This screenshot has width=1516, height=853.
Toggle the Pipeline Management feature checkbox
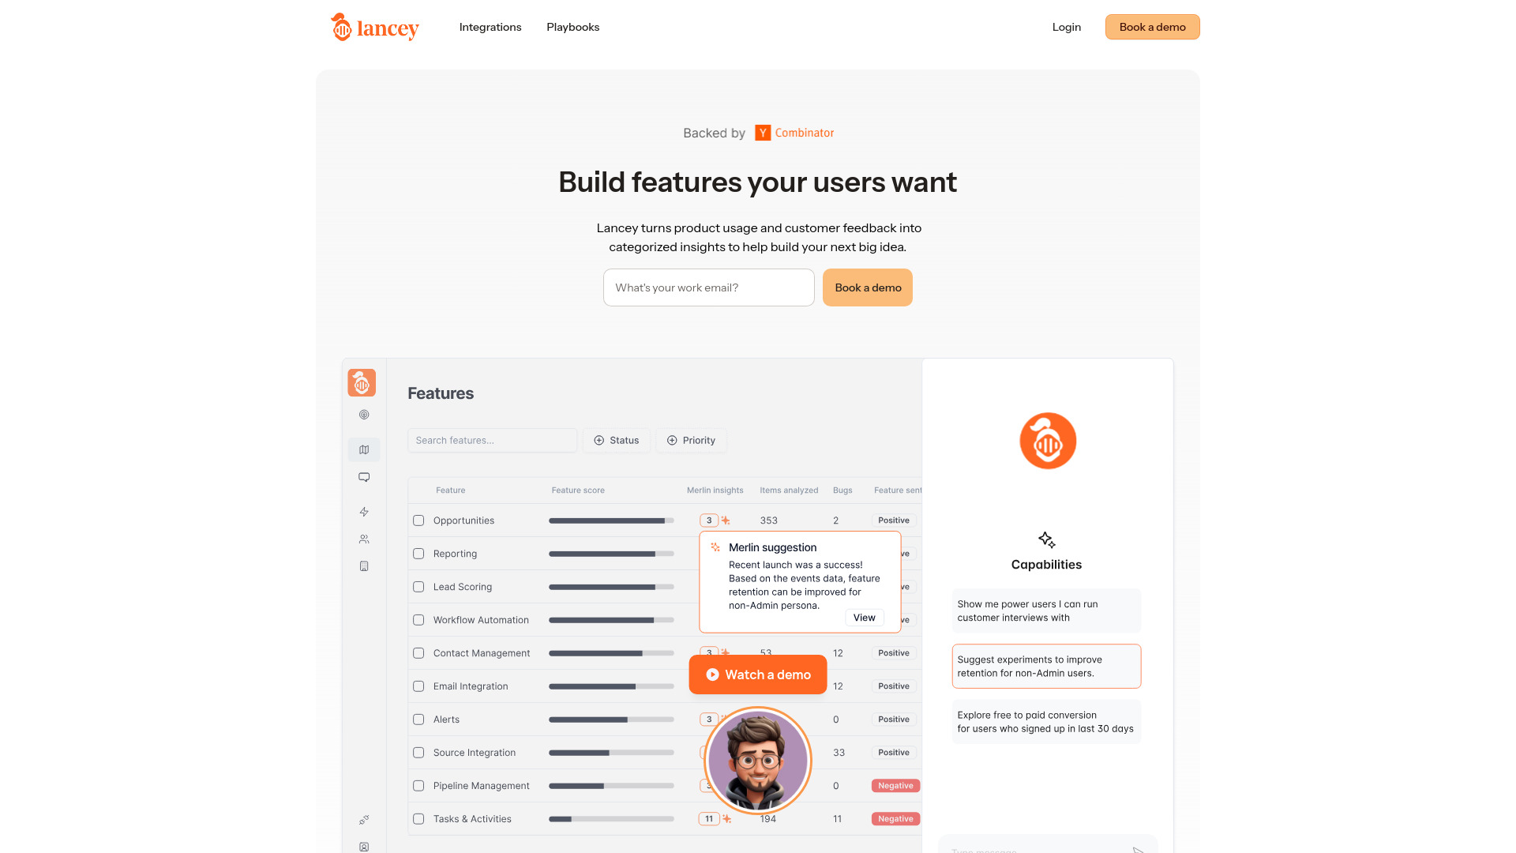pos(418,785)
